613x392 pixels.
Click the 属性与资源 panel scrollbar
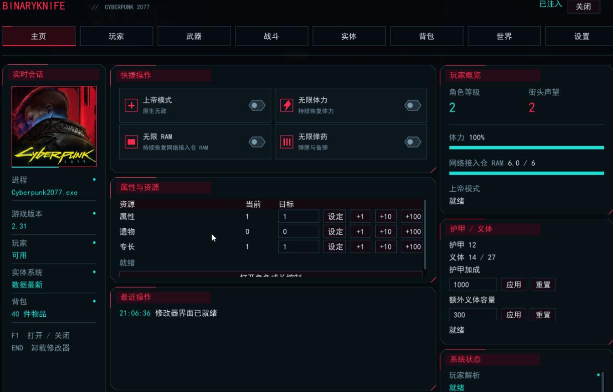point(425,234)
